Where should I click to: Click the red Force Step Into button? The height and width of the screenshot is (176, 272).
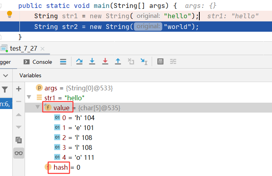point(105,61)
